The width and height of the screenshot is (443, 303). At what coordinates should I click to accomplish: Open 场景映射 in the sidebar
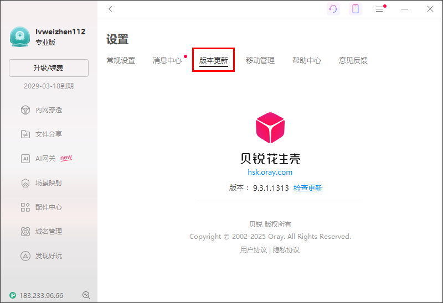pos(49,183)
